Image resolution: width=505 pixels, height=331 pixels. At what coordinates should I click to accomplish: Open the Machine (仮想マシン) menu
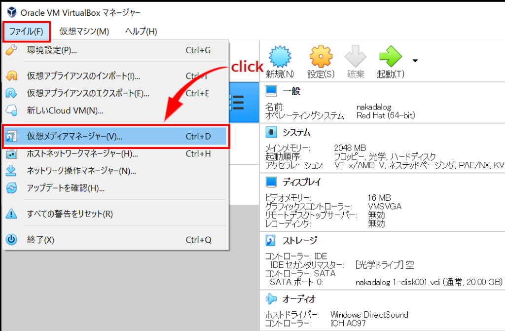[84, 32]
